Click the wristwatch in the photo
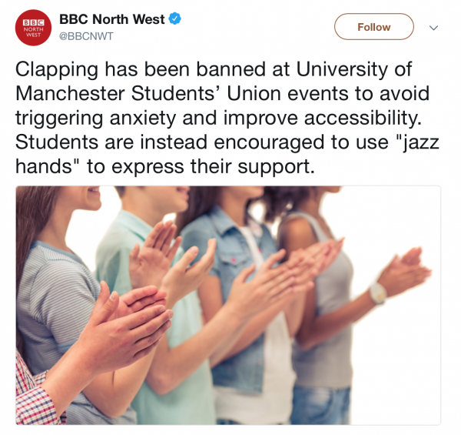The width and height of the screenshot is (461, 435). (x=378, y=293)
